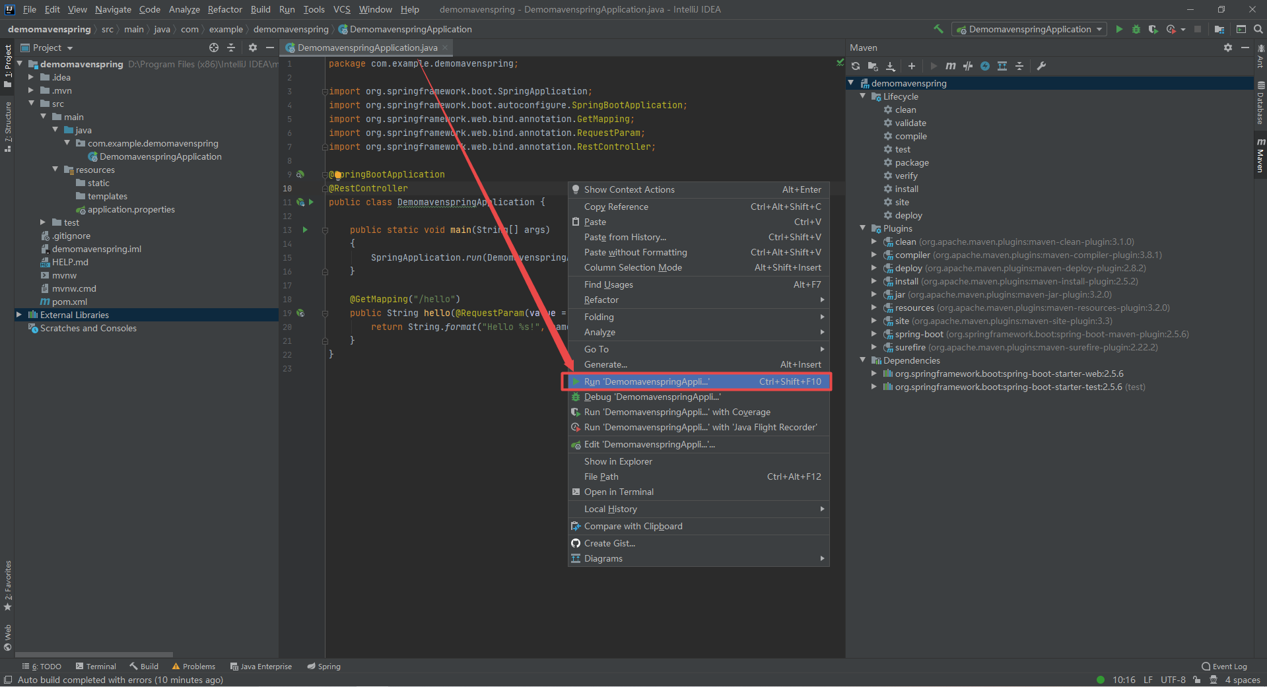The height and width of the screenshot is (687, 1267).
Task: Click Create Gist... in the context menu
Action: (x=699, y=543)
